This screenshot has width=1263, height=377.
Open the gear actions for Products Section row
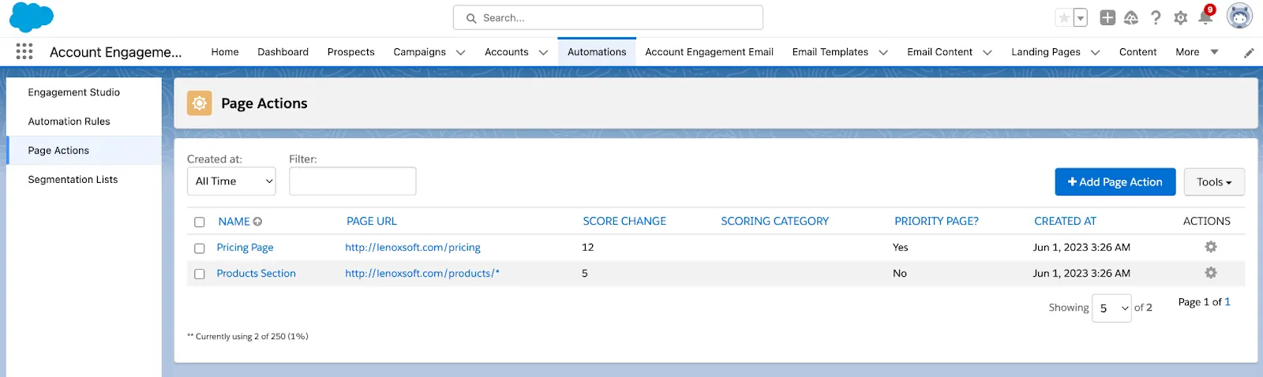[x=1211, y=273]
